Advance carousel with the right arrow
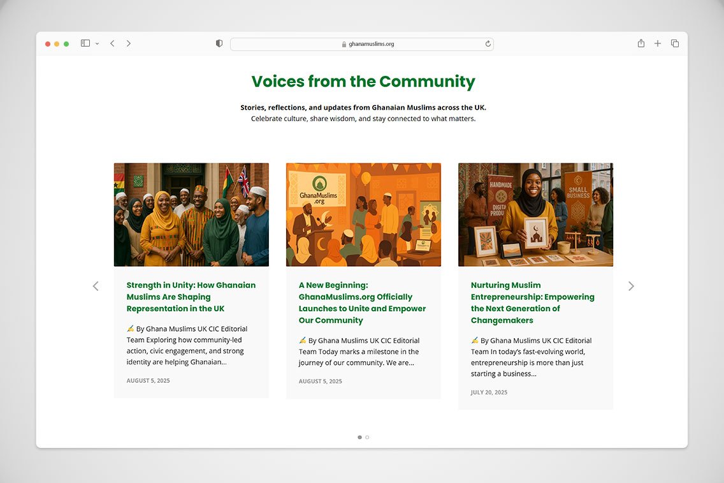This screenshot has width=724, height=483. [631, 286]
